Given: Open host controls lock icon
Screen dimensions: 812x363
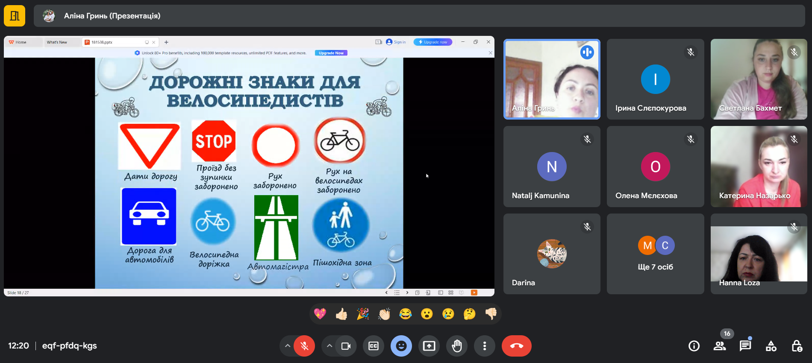Looking at the screenshot, I should pyautogui.click(x=797, y=346).
